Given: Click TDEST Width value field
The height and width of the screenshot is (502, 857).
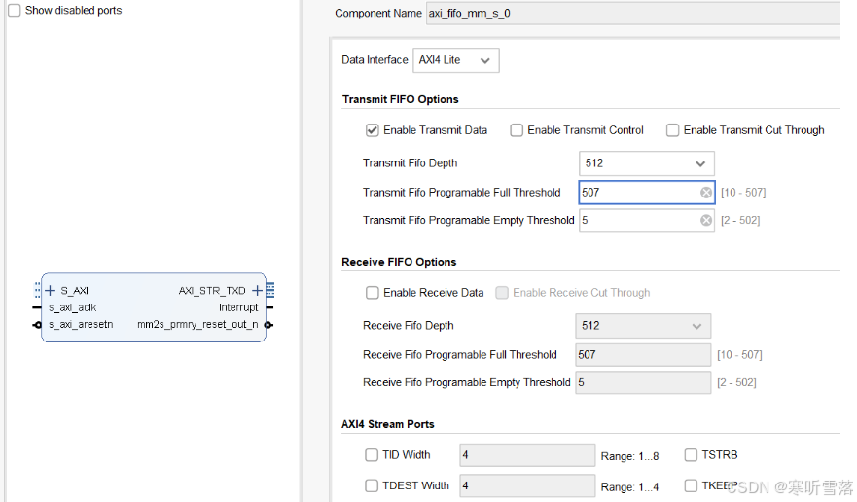Looking at the screenshot, I should [527, 485].
